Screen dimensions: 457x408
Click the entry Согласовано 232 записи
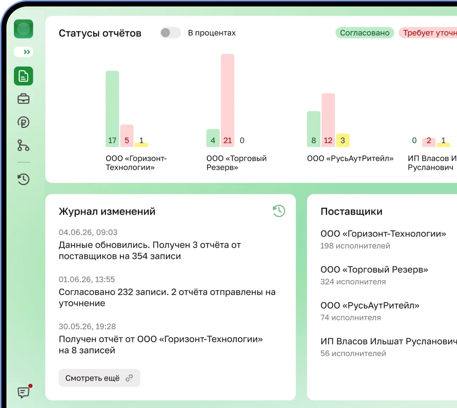click(167, 298)
